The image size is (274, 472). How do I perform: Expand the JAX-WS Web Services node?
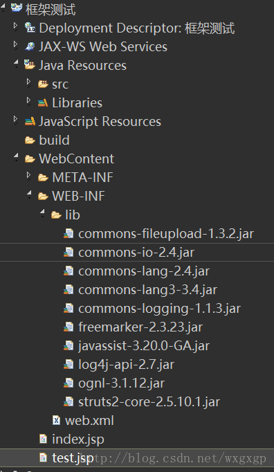(16, 44)
